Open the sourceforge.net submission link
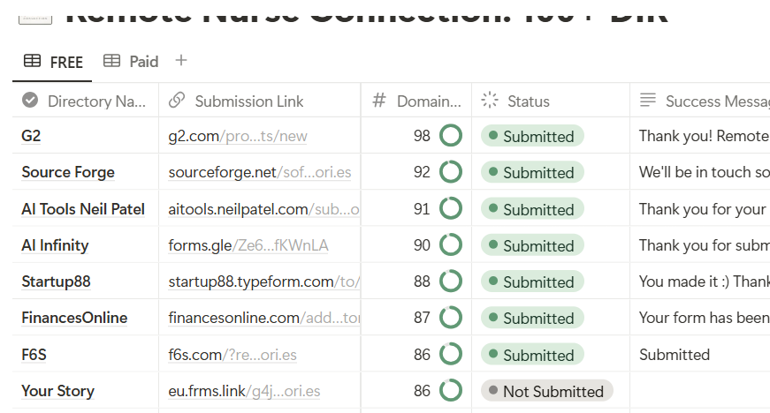Viewport: 770px width, 413px height. click(259, 172)
